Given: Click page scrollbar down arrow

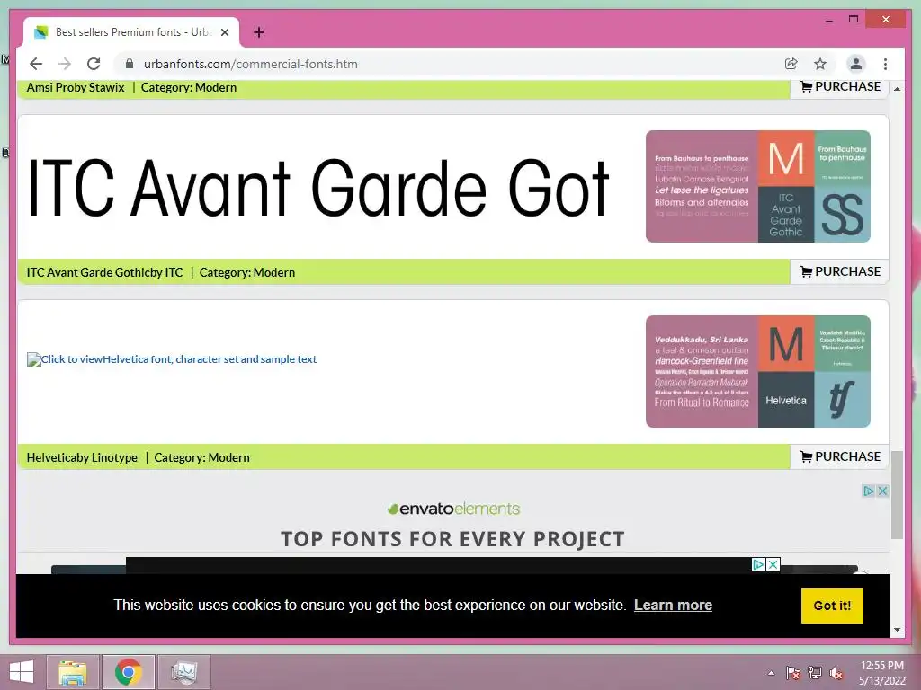Looking at the screenshot, I should point(897,630).
